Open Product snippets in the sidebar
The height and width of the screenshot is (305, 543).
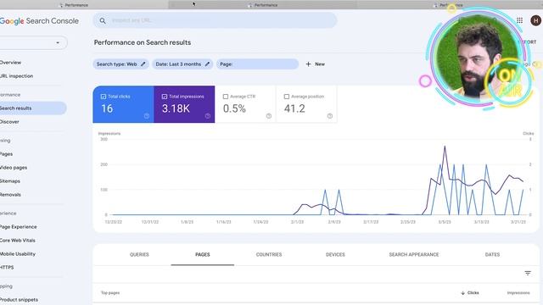coord(19,299)
